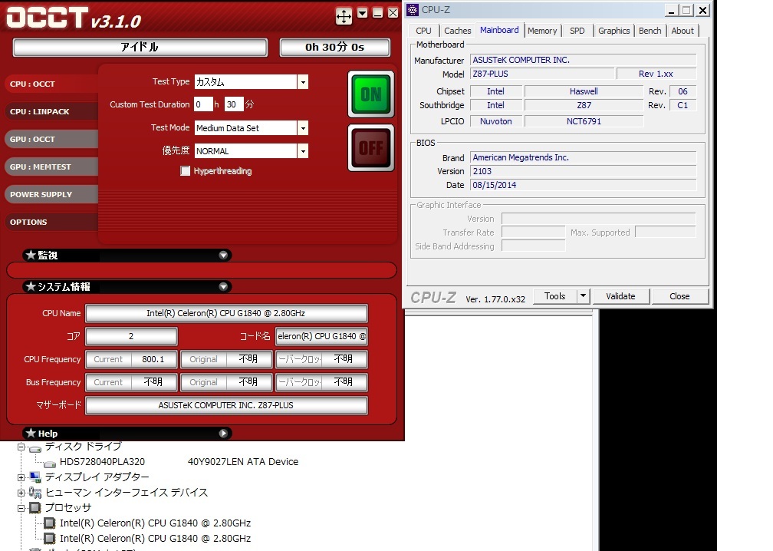Click the プロセッサ category chip icon

click(x=35, y=507)
